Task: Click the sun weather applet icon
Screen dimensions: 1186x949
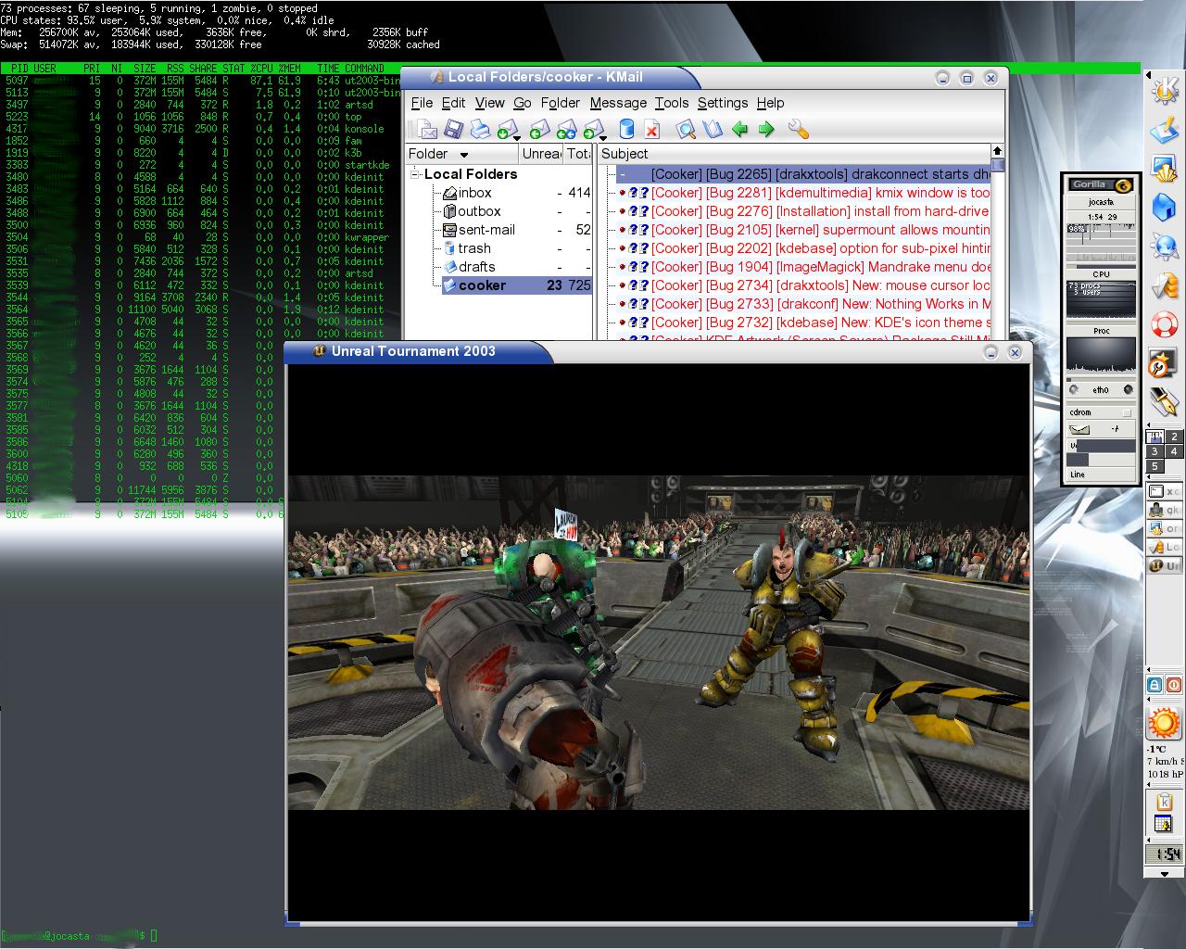Action: pos(1164,723)
